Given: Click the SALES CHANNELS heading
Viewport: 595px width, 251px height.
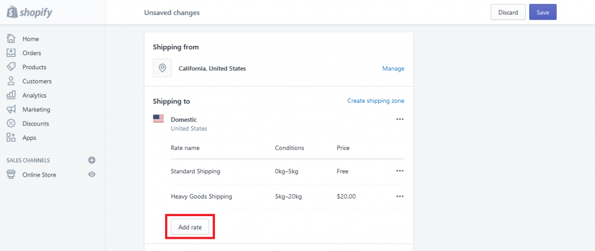Looking at the screenshot, I should click(x=28, y=160).
